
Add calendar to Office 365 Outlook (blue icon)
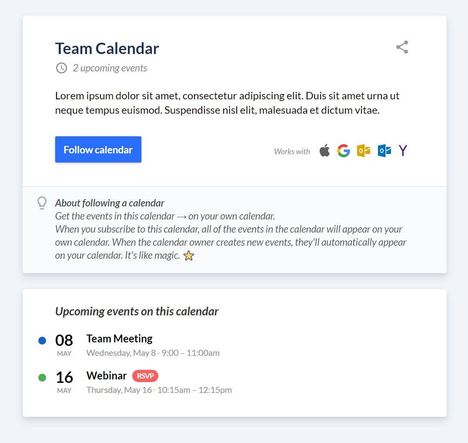pos(383,150)
